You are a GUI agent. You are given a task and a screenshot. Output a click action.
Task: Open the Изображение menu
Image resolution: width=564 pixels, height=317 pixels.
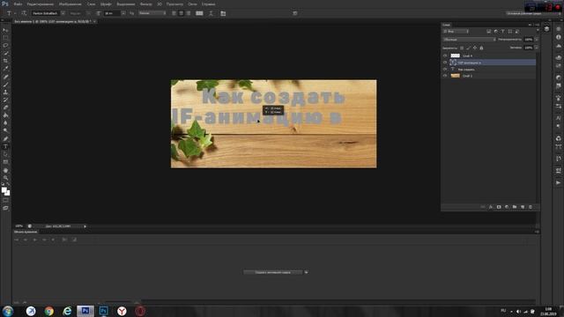[70, 4]
